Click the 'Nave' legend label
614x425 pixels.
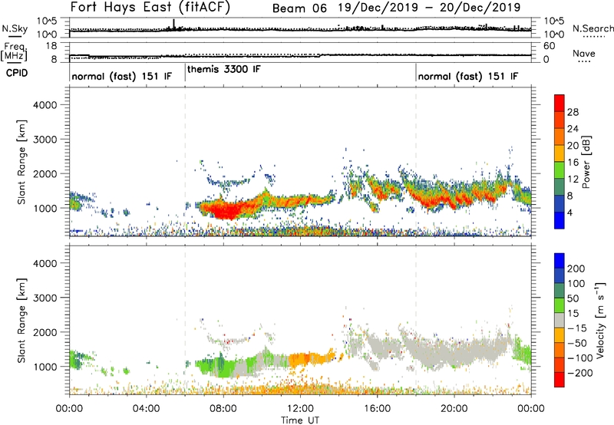pyautogui.click(x=584, y=53)
